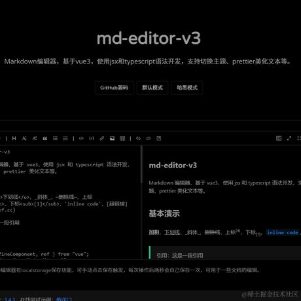
Task: Insert an ordered list
Action: coord(65,138)
